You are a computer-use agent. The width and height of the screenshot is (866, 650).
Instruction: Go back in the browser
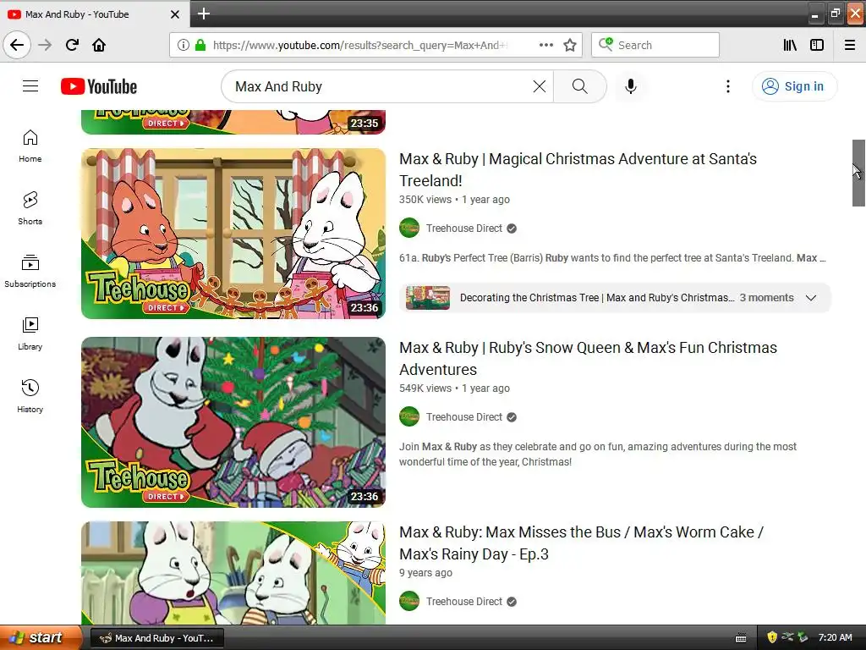[17, 45]
